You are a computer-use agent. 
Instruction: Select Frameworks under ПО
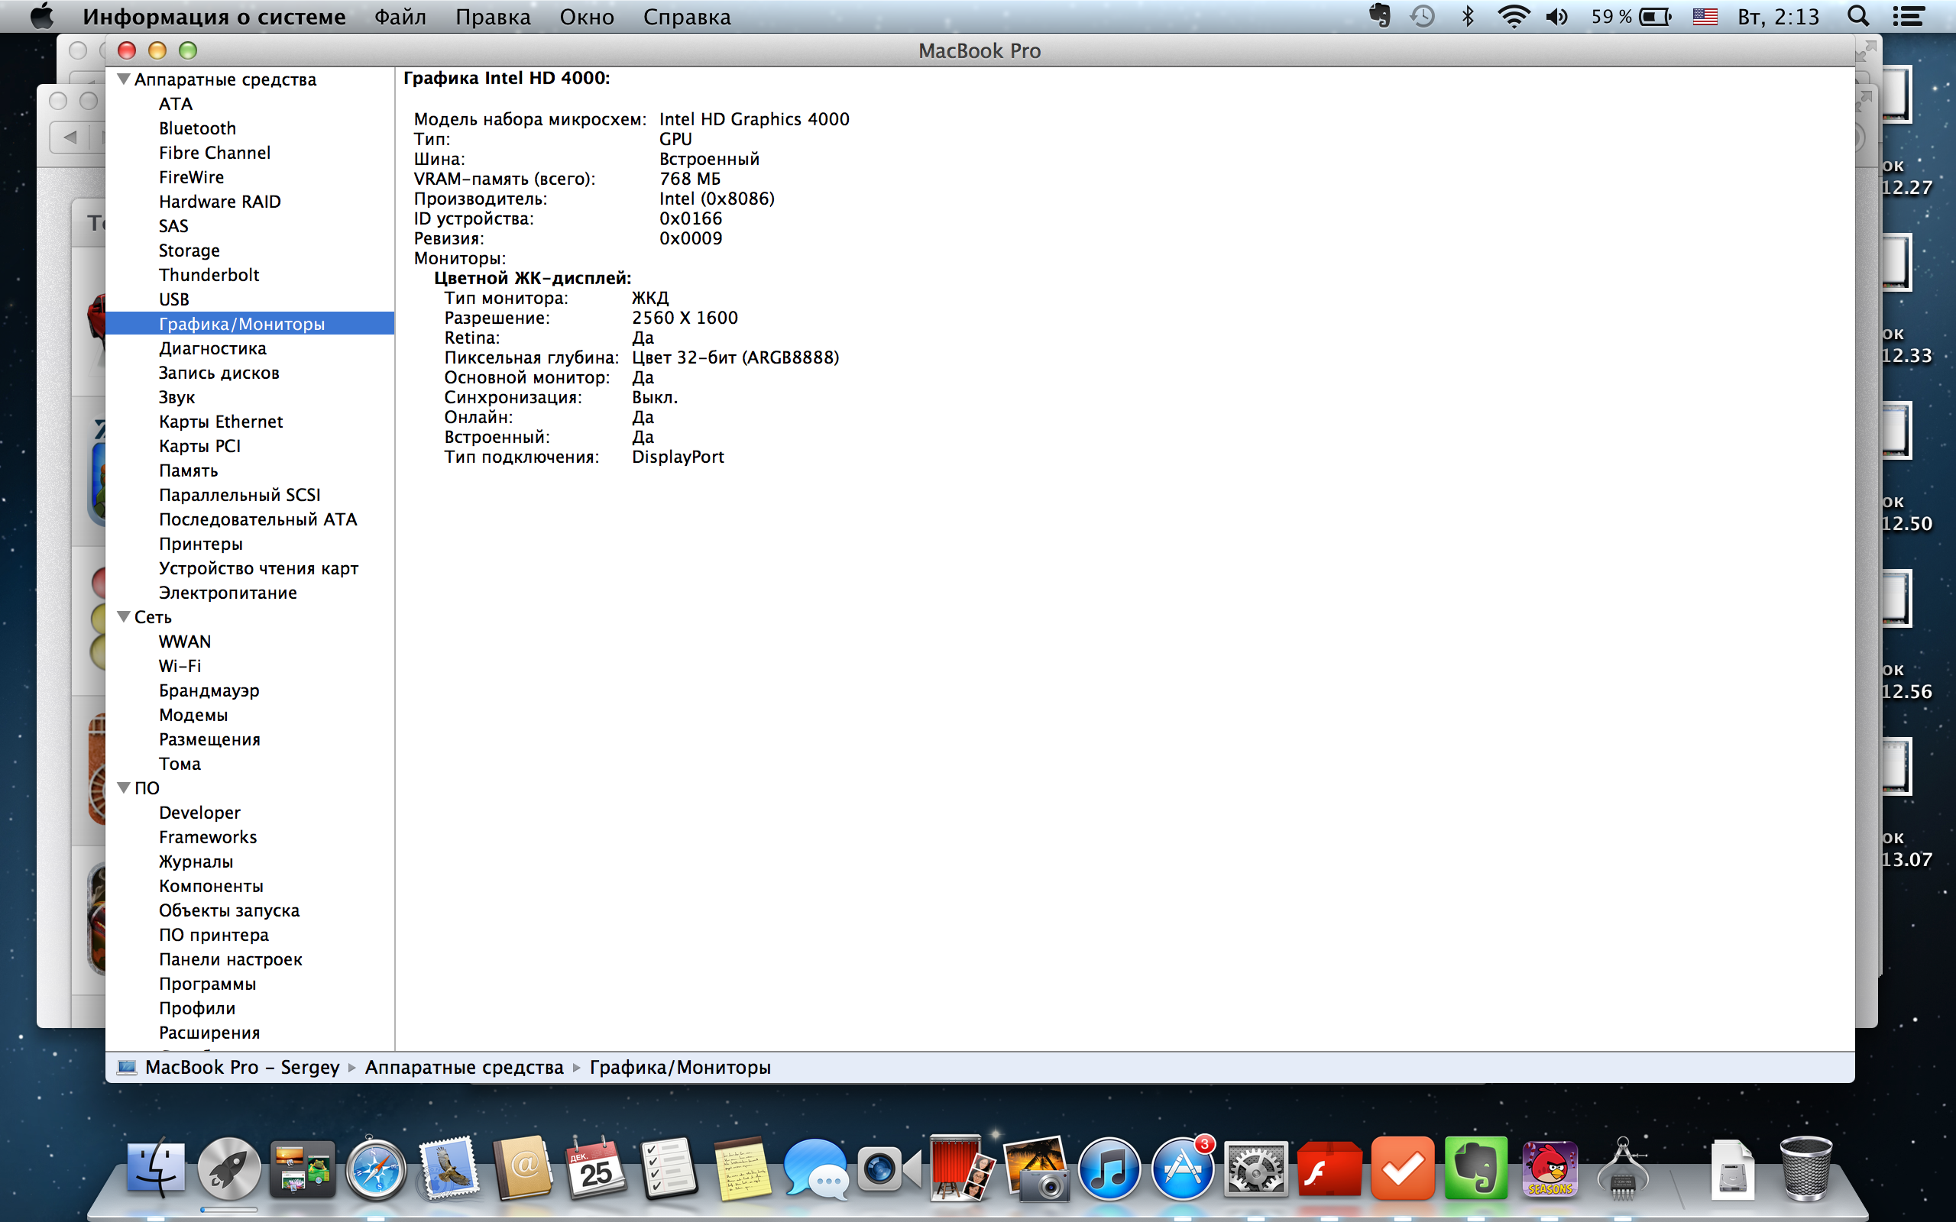pyautogui.click(x=208, y=836)
